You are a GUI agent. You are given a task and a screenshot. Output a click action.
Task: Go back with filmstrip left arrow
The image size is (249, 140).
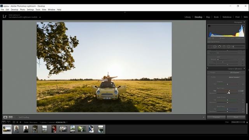click(x=17, y=122)
